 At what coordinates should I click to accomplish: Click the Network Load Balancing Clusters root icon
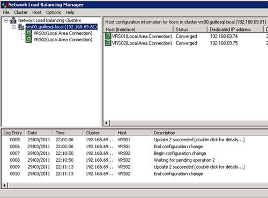[13, 20]
